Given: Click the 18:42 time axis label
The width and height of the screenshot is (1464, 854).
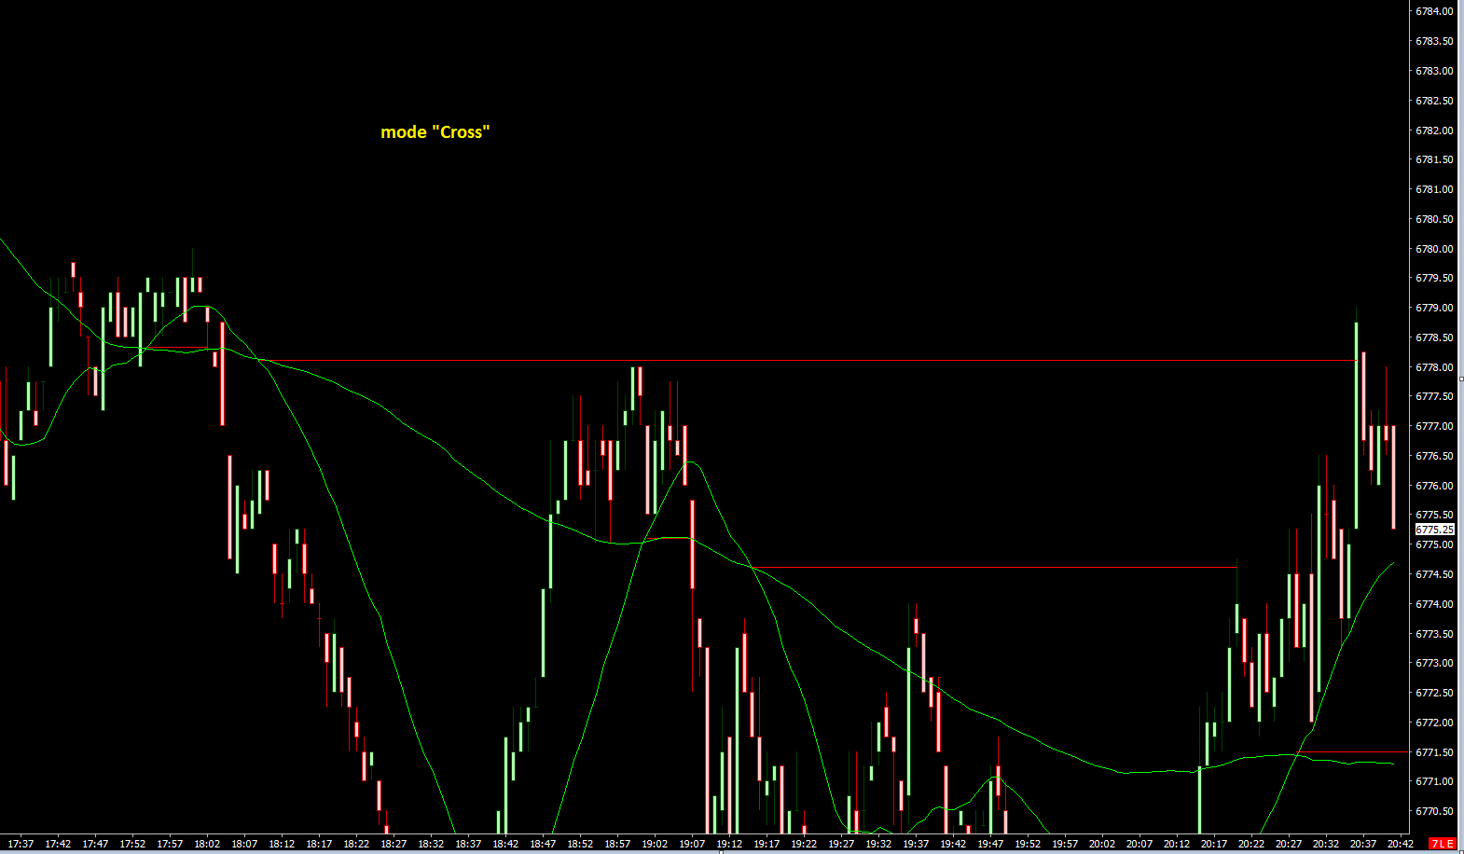Looking at the screenshot, I should click(x=505, y=844).
